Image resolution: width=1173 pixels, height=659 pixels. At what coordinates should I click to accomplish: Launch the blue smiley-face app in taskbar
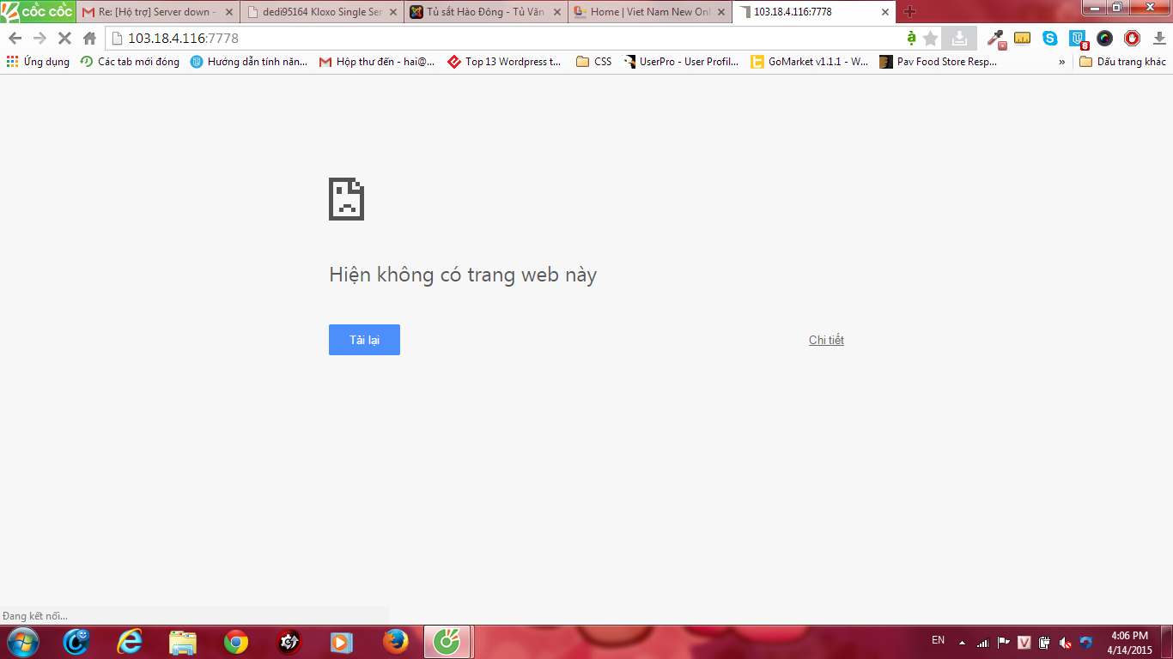pyautogui.click(x=76, y=642)
